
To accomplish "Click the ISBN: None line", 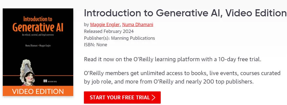I will 96,45.
